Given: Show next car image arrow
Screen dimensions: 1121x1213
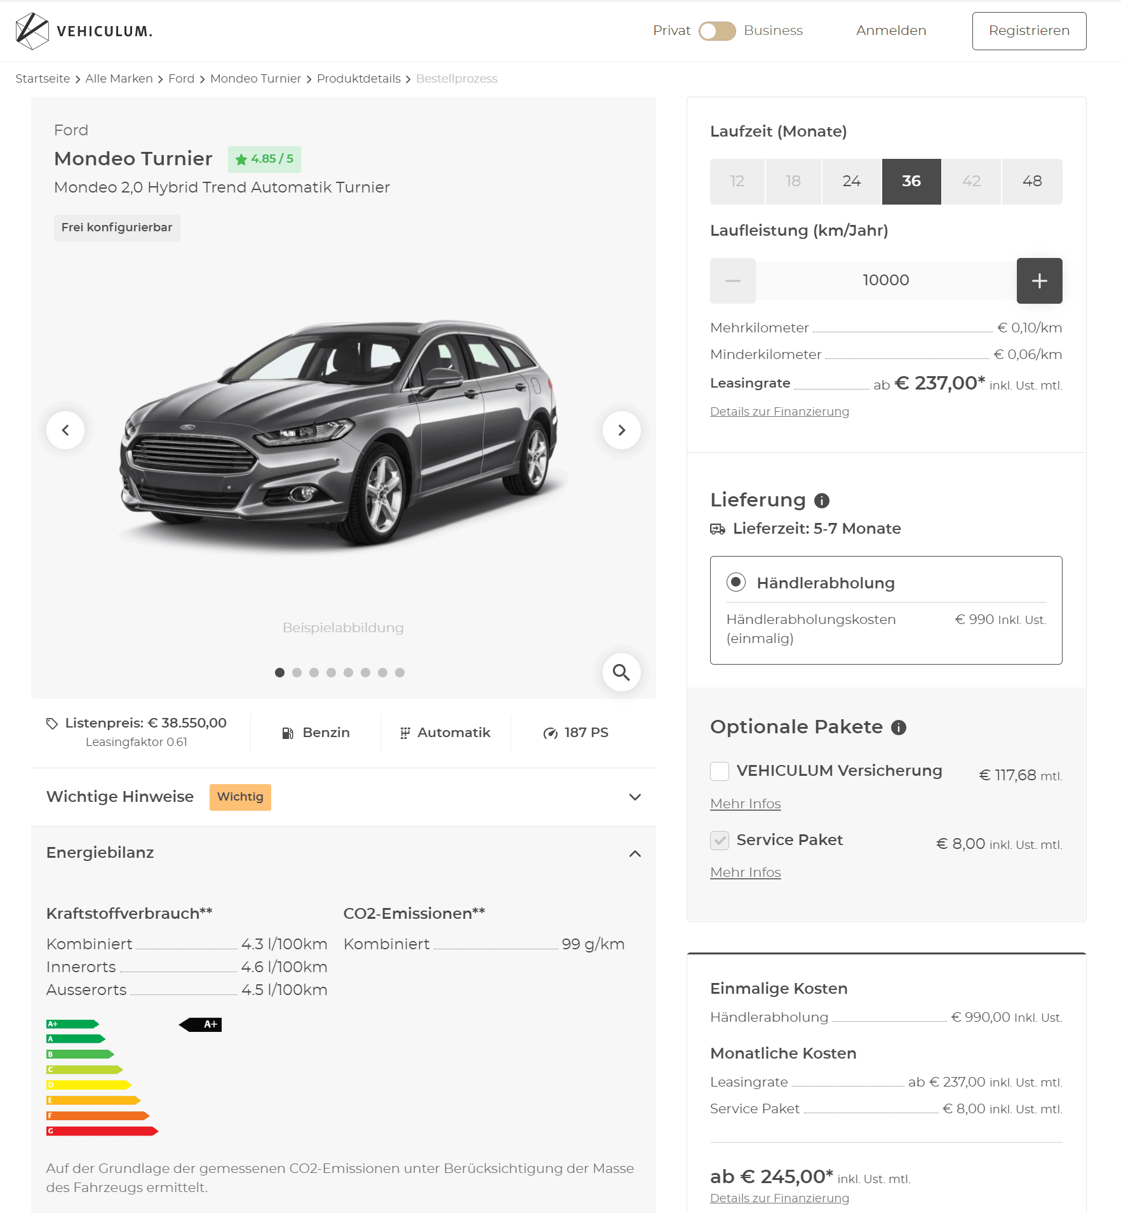Looking at the screenshot, I should point(621,430).
